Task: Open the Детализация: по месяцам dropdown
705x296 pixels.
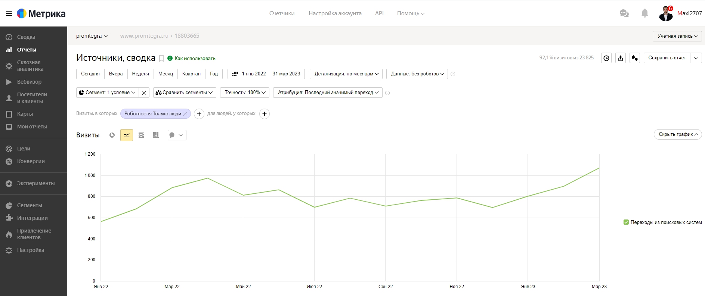Action: point(346,74)
